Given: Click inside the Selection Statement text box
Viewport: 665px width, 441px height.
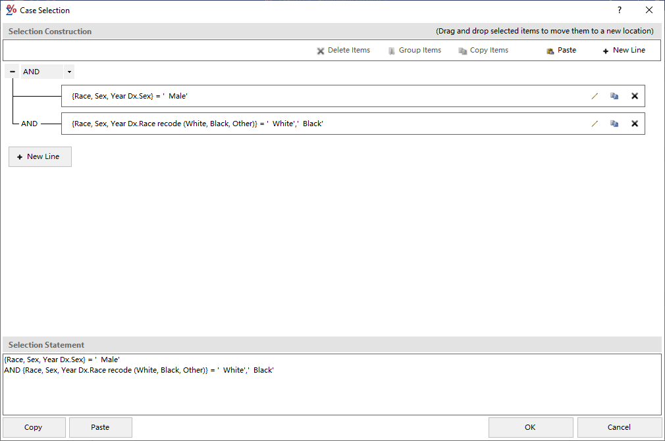Looking at the screenshot, I should 332,391.
